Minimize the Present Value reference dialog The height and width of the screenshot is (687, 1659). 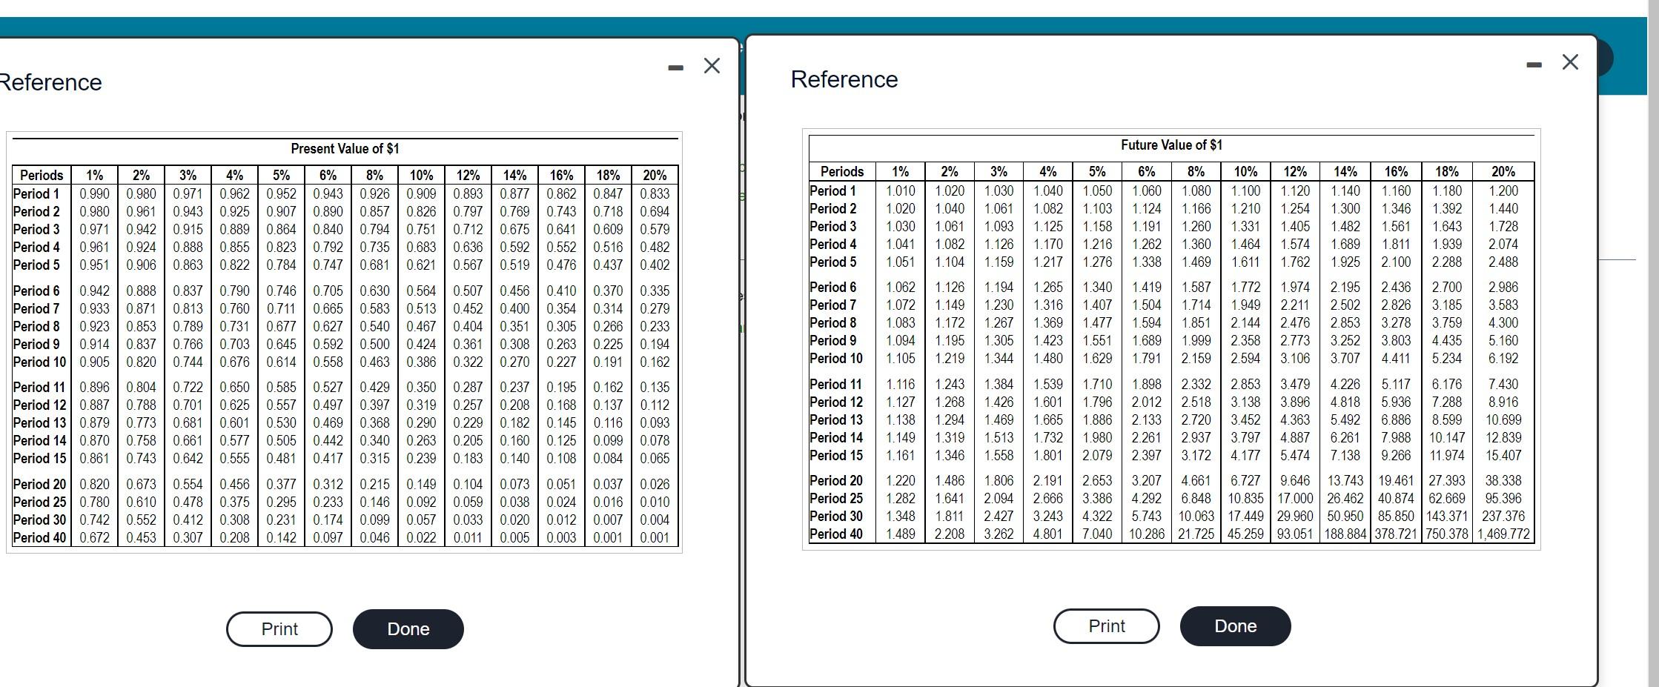(x=675, y=67)
